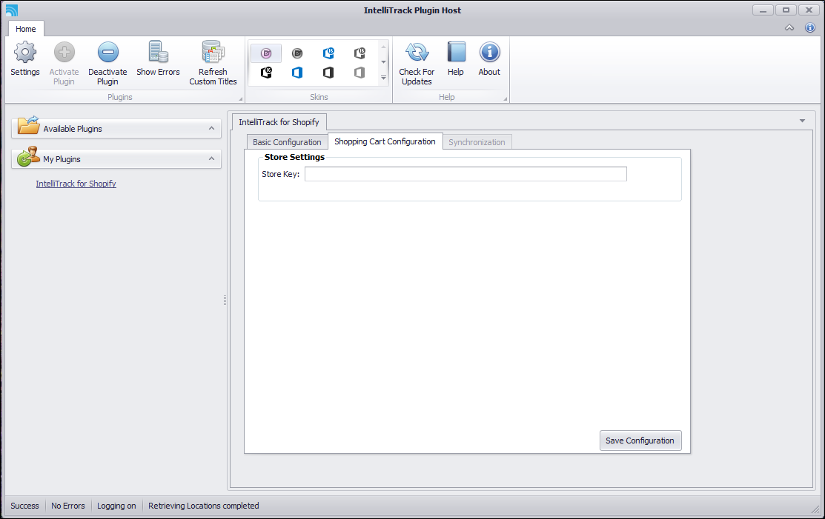Collapse the Available Plugins group chevron
Image resolution: width=825 pixels, height=519 pixels.
211,128
